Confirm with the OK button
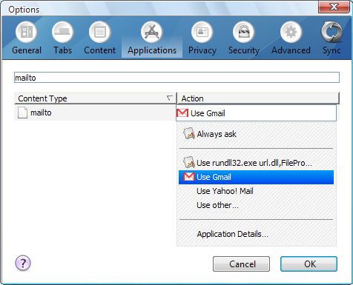The image size is (353, 285). tap(309, 264)
